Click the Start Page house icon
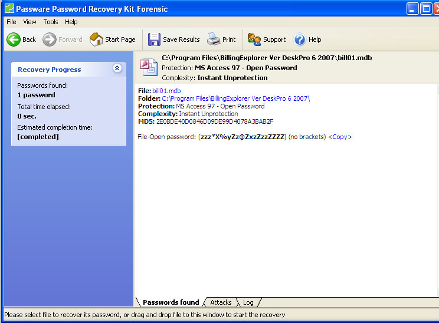 point(96,39)
